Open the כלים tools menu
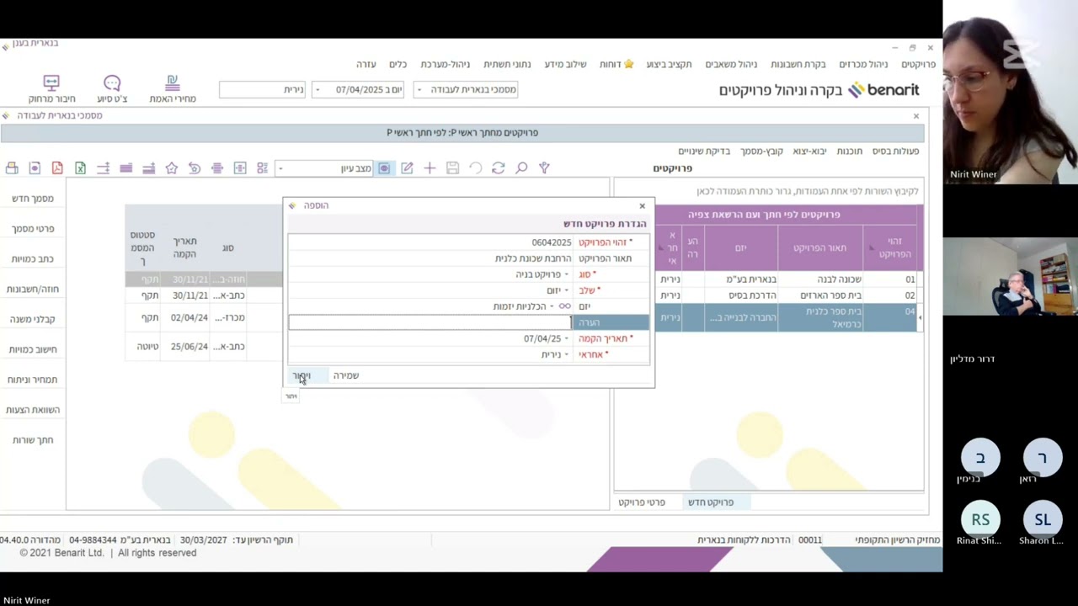The image size is (1078, 606). 398,64
